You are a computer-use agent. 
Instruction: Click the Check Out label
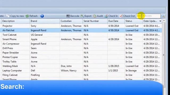pos(129,16)
